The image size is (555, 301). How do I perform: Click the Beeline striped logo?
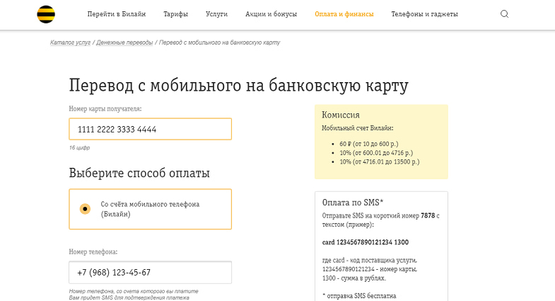click(46, 14)
